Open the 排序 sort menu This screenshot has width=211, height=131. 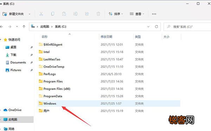tap(116, 14)
